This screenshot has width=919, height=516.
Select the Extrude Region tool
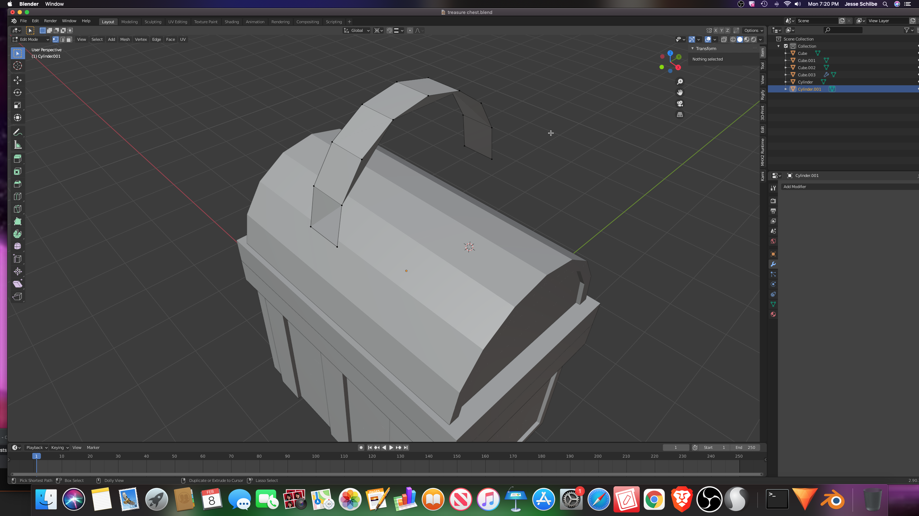point(17,159)
